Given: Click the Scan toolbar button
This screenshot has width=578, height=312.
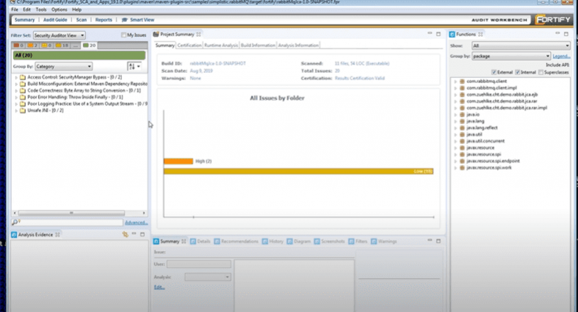Looking at the screenshot, I should (81, 20).
